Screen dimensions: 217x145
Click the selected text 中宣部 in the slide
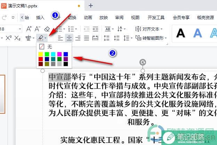(x=60, y=77)
